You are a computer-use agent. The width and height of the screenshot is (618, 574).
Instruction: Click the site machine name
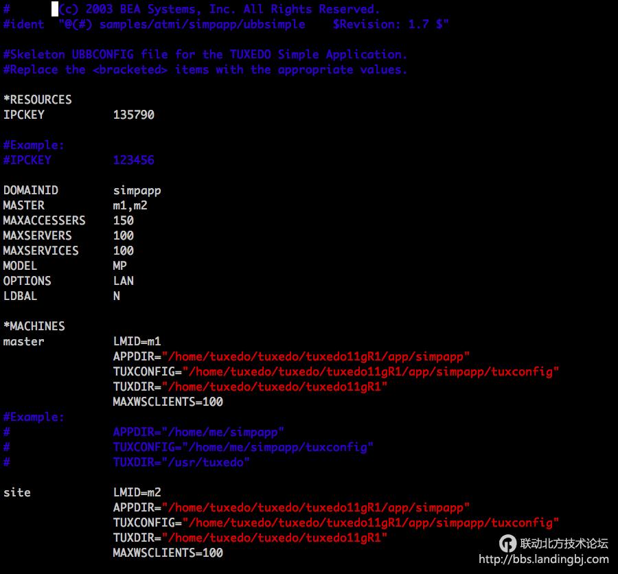click(16, 492)
